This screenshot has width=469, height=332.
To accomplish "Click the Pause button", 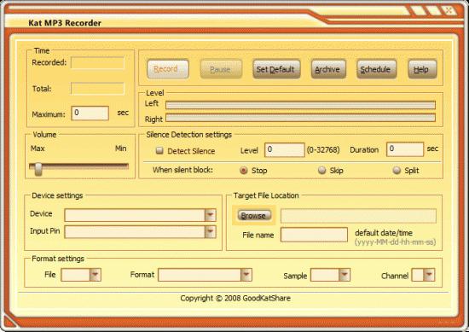I will (x=221, y=69).
